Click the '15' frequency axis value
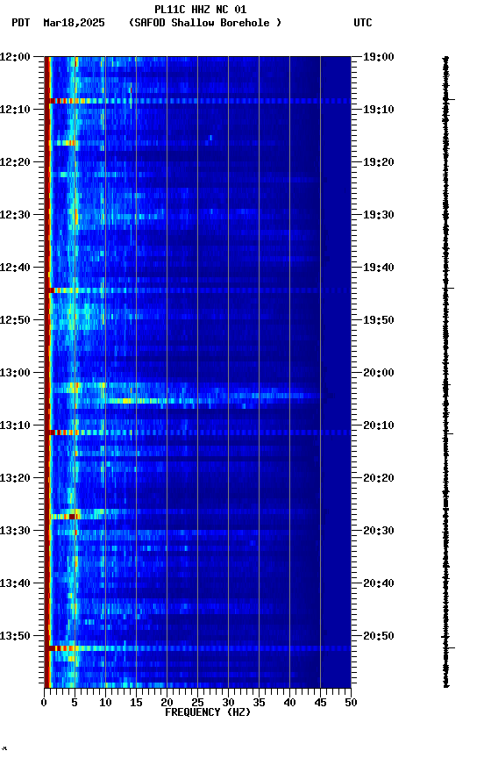The image size is (484, 758). pyautogui.click(x=136, y=703)
